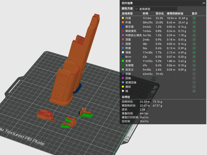Click the dark blue Brim color swatch
207x155 pixels.
tap(123, 57)
